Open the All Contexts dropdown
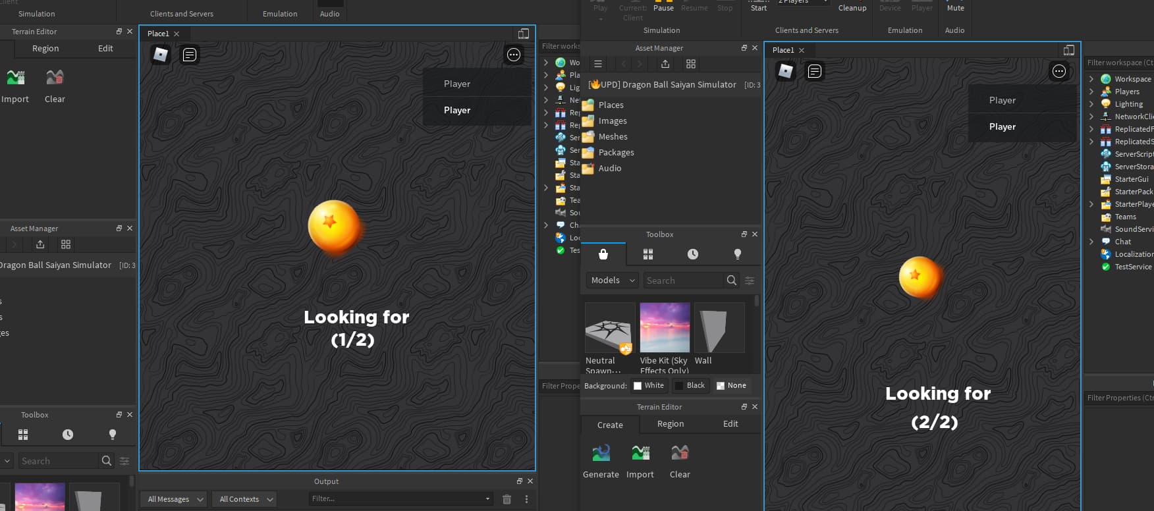The width and height of the screenshot is (1154, 511). tap(246, 499)
